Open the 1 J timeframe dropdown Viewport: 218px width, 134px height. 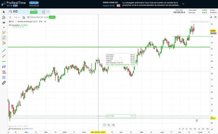coord(17,17)
